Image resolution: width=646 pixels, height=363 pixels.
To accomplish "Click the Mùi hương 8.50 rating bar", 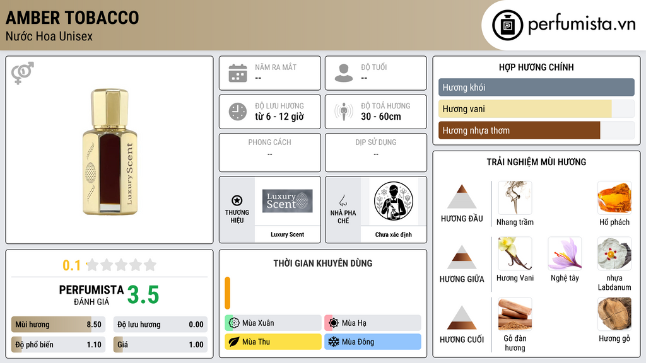I will click(58, 325).
